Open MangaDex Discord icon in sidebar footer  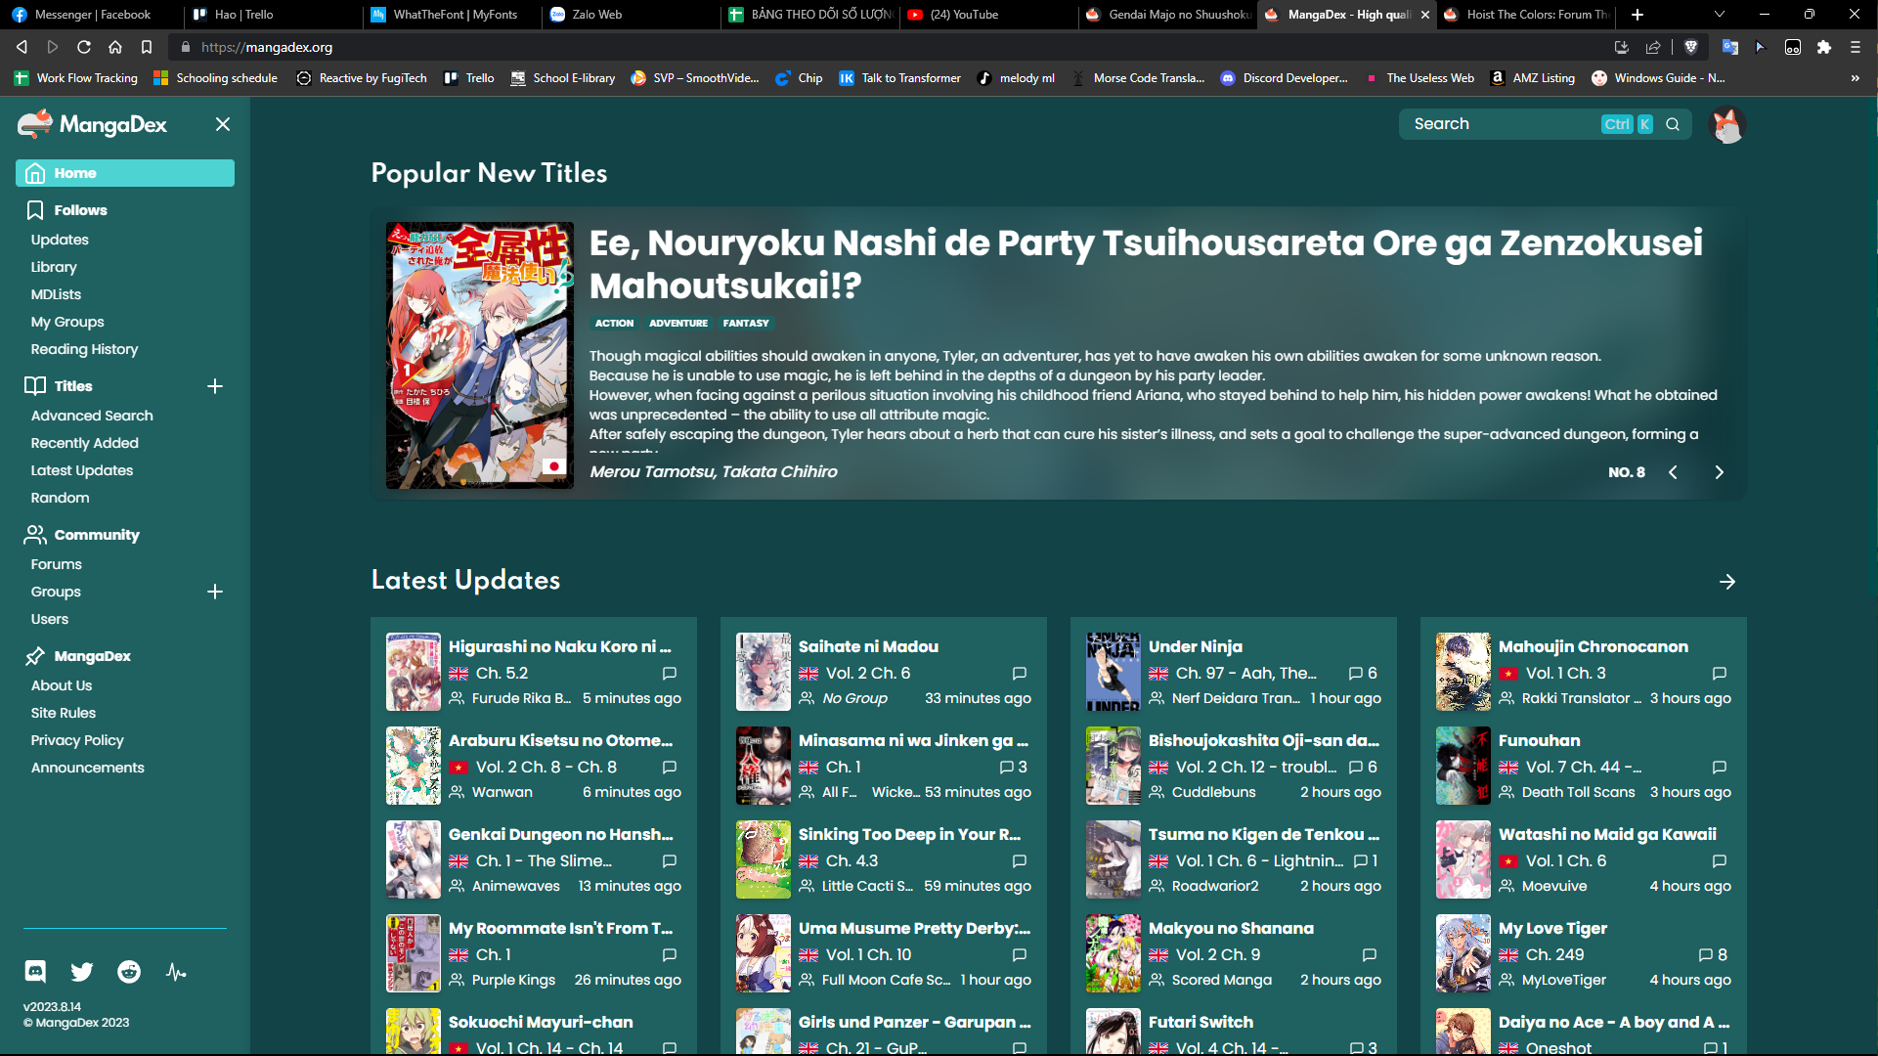(35, 972)
